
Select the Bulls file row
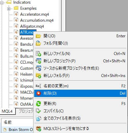tap(27, 56)
